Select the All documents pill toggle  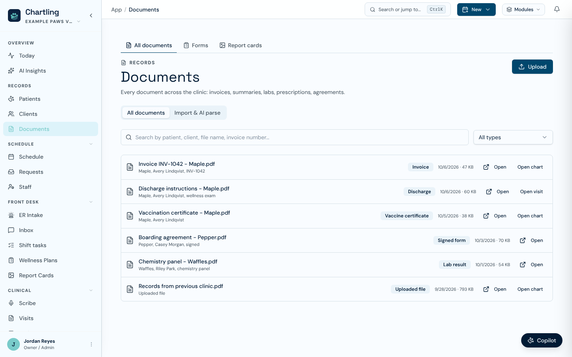(x=146, y=113)
